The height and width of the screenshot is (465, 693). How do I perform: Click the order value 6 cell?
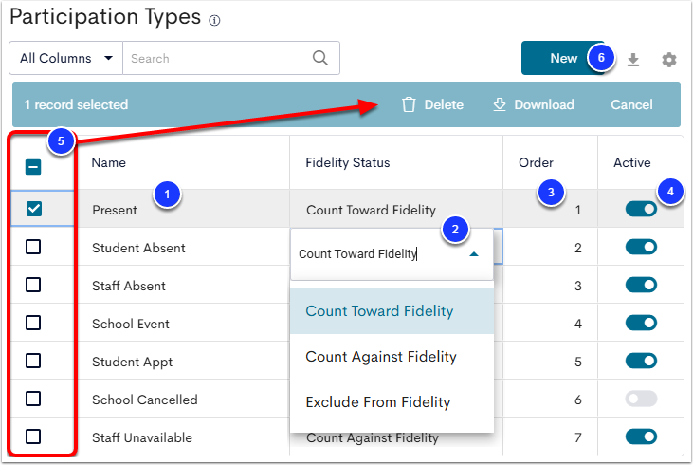(x=550, y=400)
